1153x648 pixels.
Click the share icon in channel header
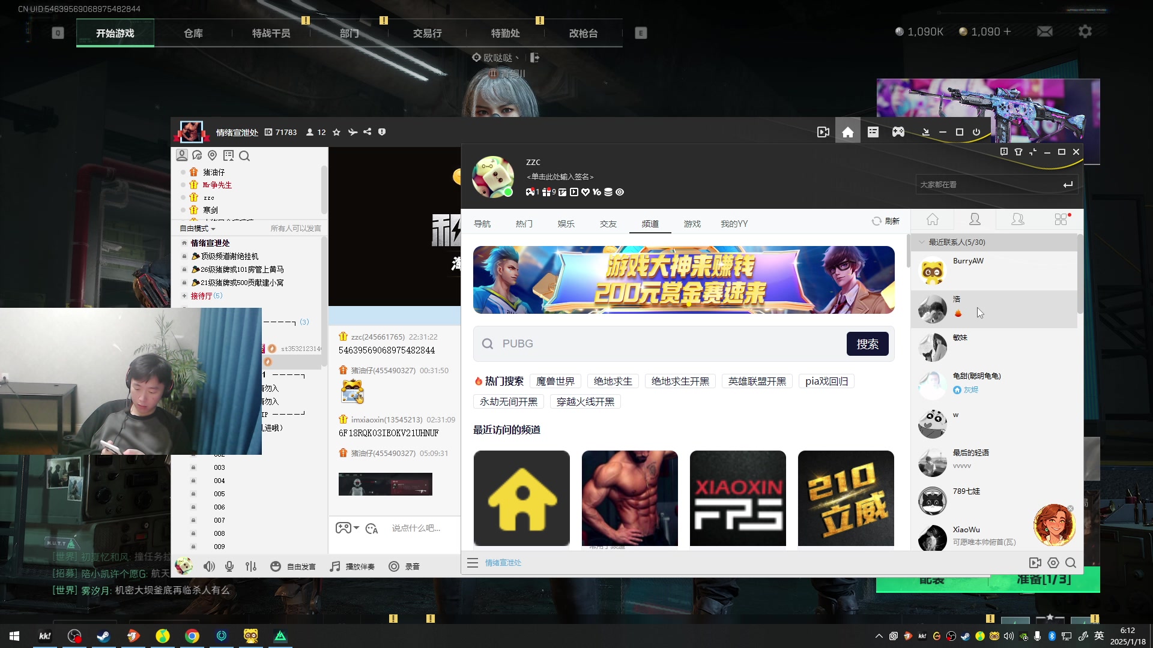coord(367,132)
